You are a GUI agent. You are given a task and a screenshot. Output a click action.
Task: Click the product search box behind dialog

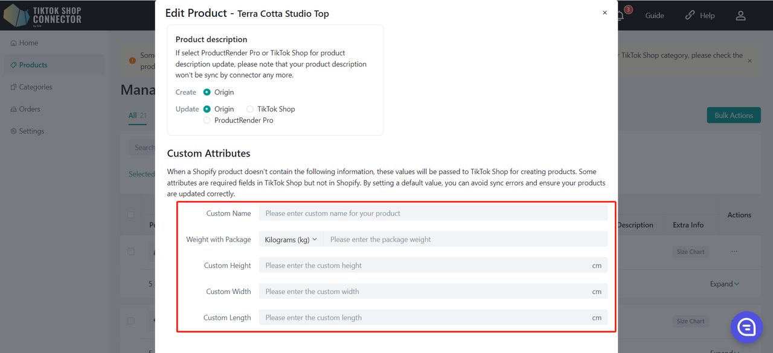pos(142,148)
